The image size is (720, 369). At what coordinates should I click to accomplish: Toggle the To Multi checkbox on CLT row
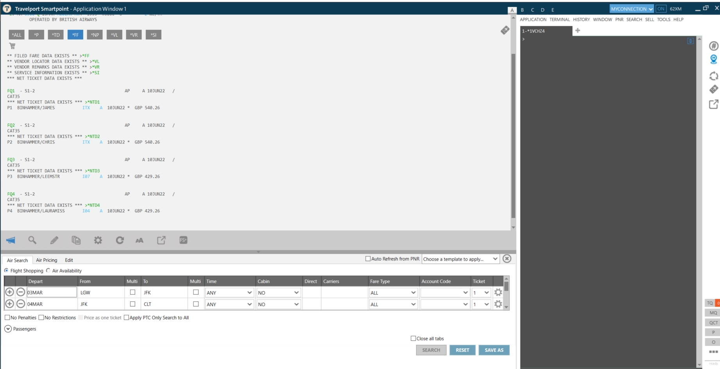(x=196, y=304)
